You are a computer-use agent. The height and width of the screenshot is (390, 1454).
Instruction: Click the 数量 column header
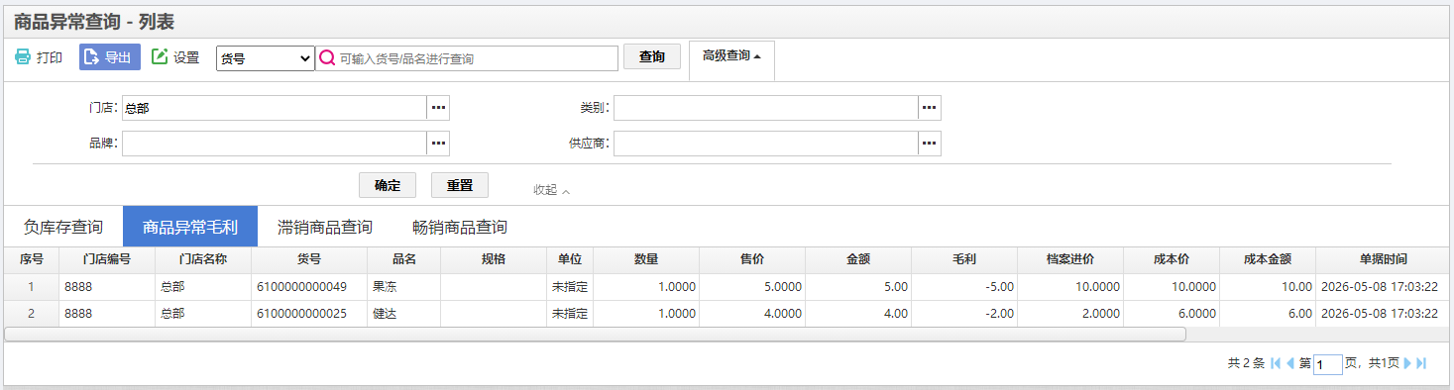(x=646, y=259)
